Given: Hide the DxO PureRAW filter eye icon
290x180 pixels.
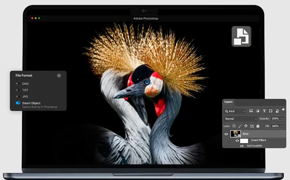Looking at the screenshot, I should pos(242,146).
